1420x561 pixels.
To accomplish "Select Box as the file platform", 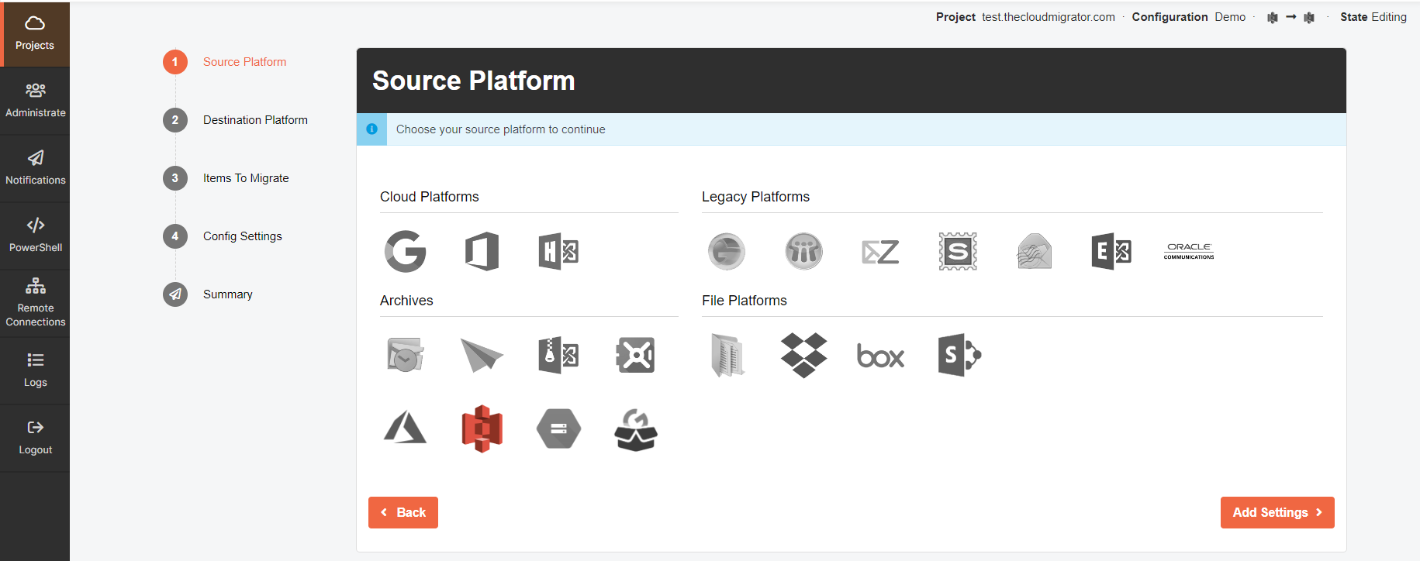I will coord(880,356).
